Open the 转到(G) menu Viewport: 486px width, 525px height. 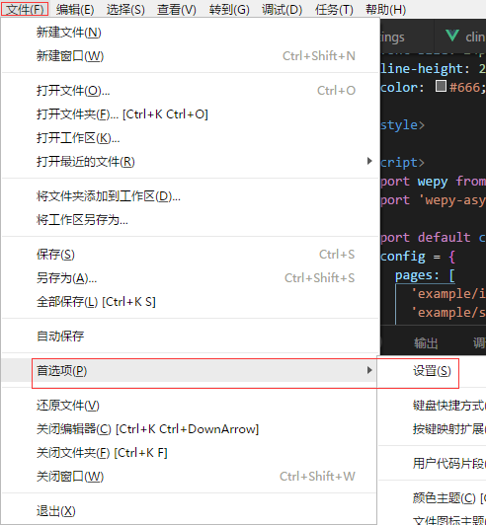point(229,10)
